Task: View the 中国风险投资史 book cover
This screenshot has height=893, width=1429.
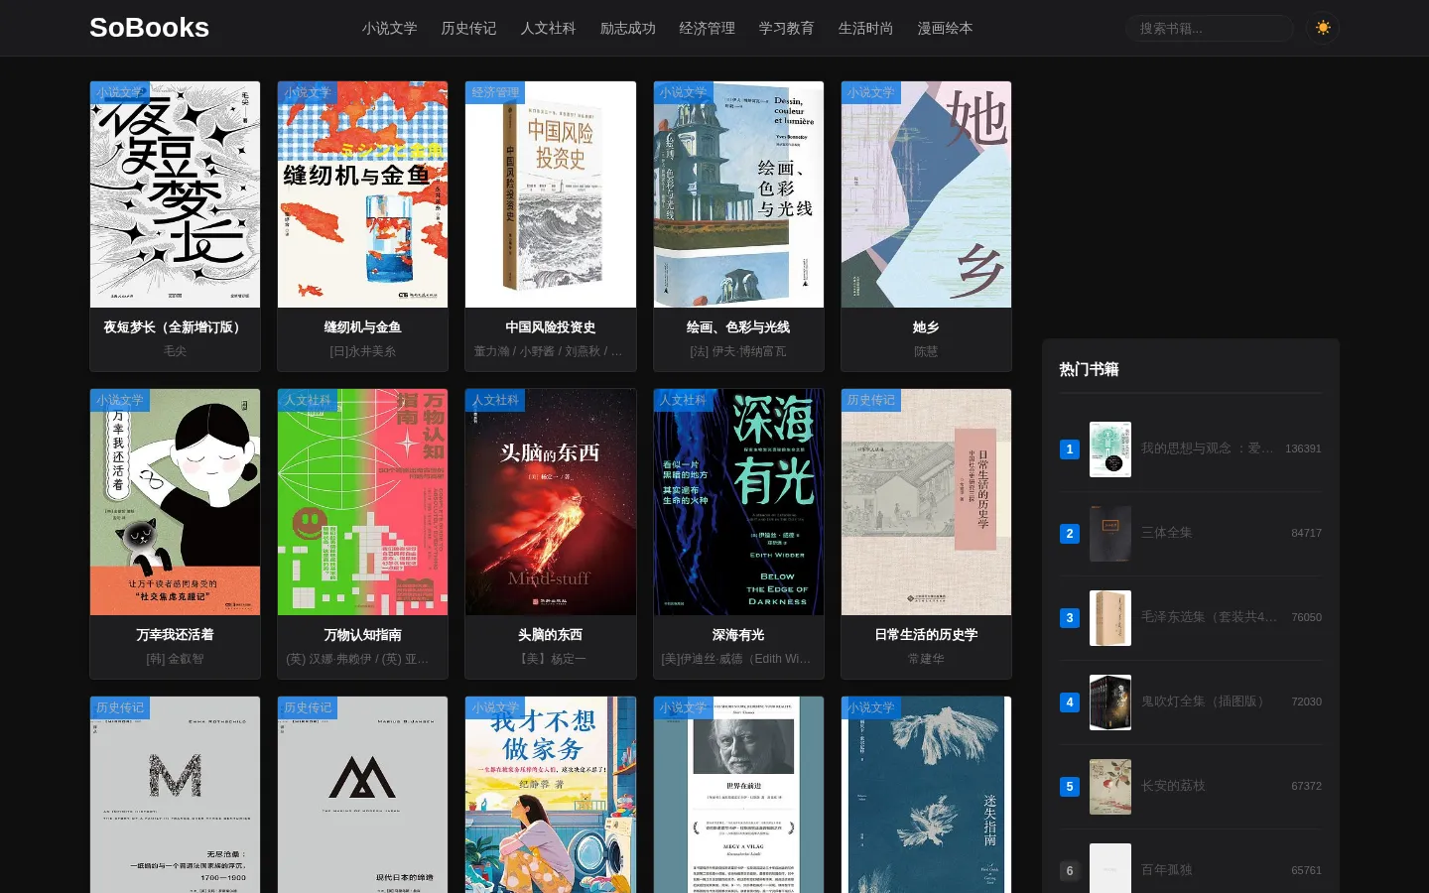Action: pyautogui.click(x=551, y=194)
